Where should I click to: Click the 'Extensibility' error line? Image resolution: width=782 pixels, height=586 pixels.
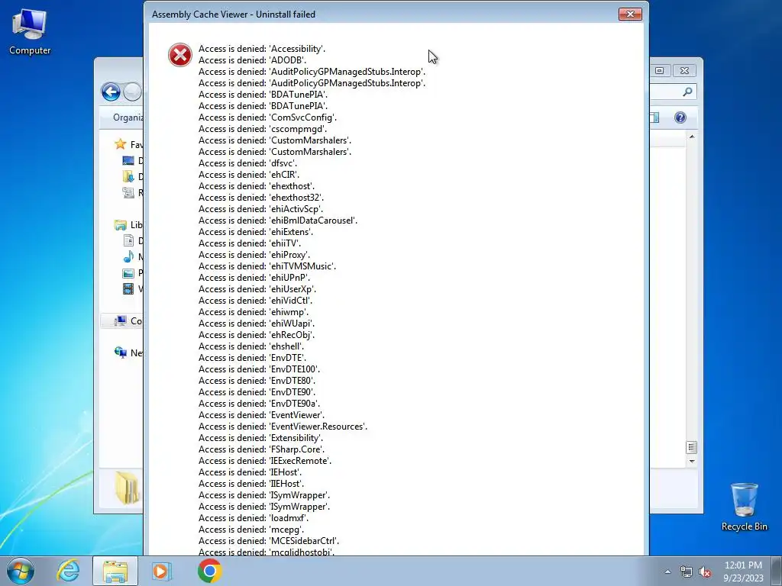pyautogui.click(x=261, y=438)
